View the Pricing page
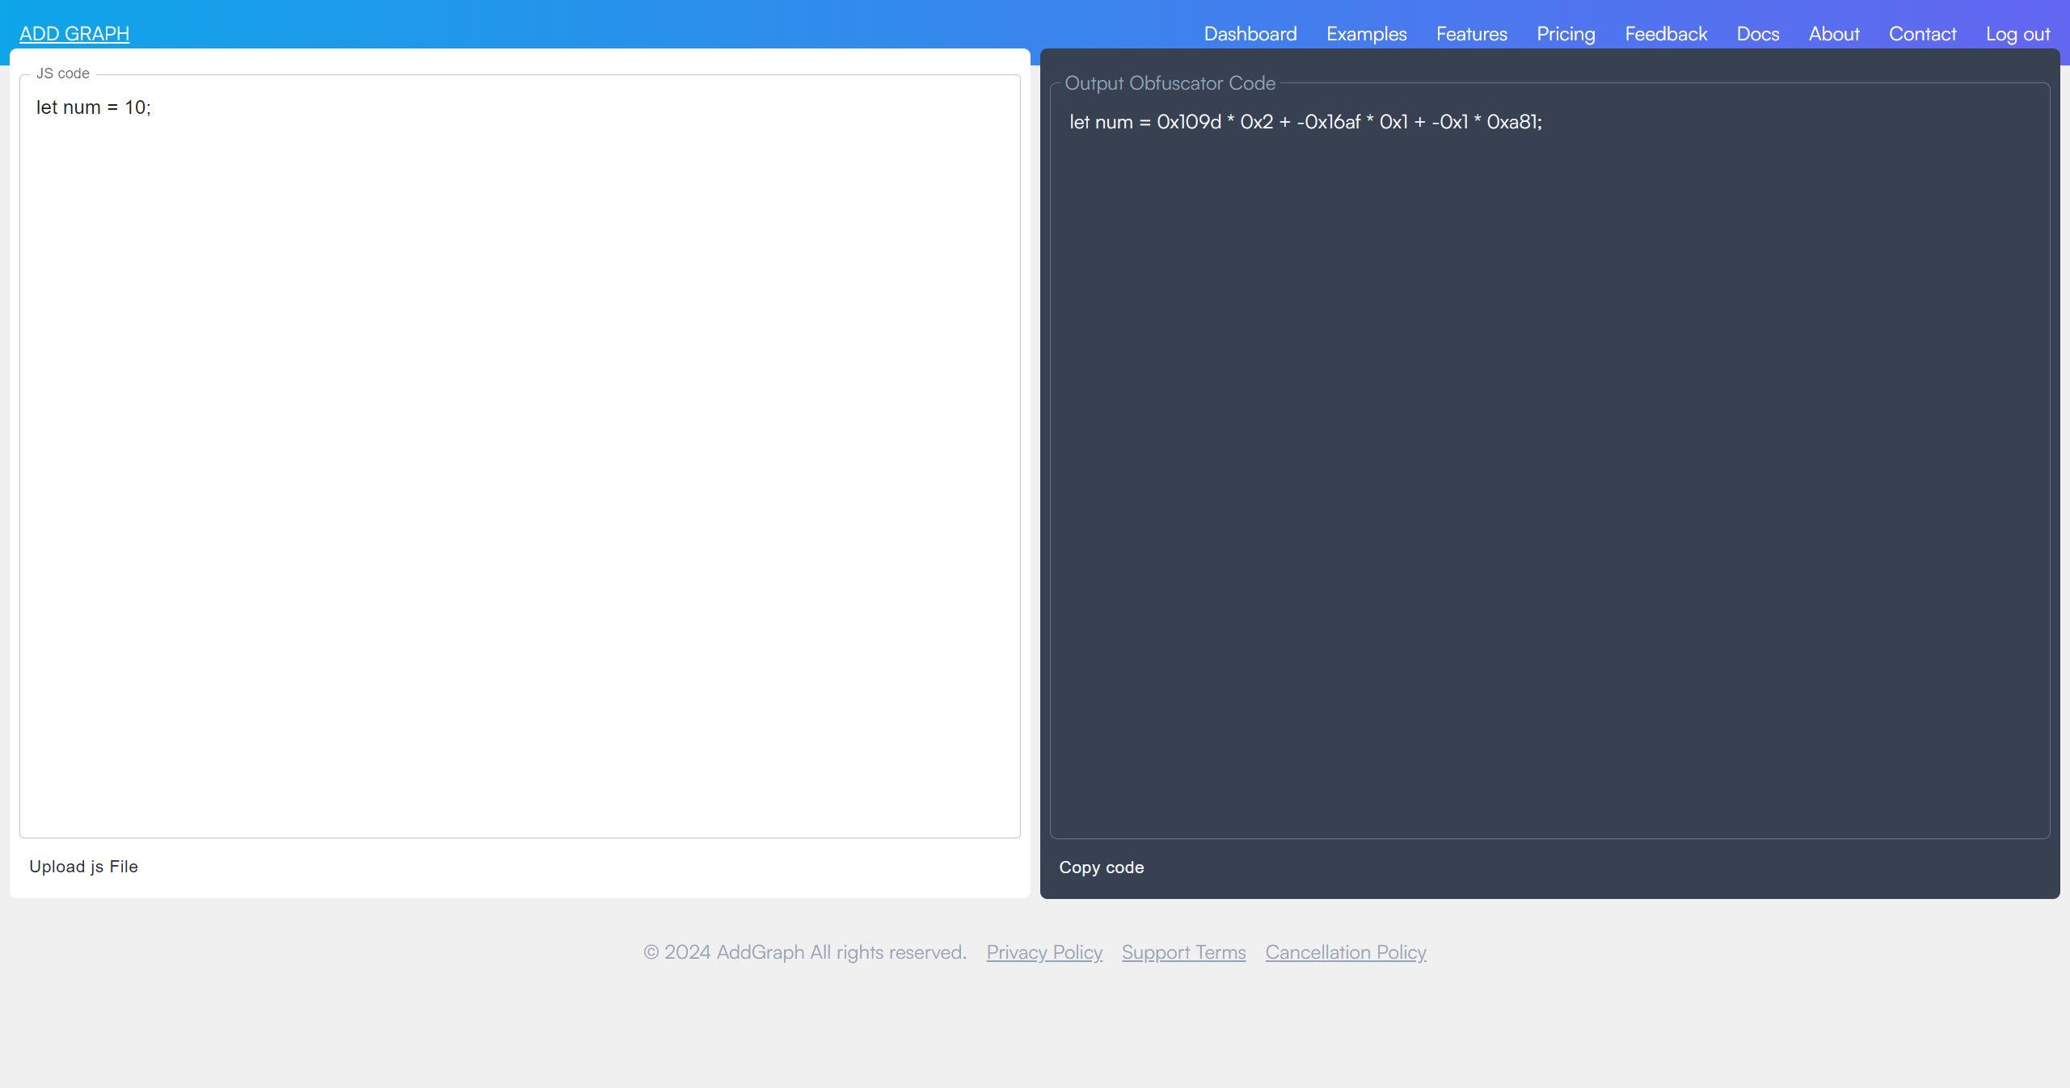Image resolution: width=2070 pixels, height=1088 pixels. tap(1566, 34)
